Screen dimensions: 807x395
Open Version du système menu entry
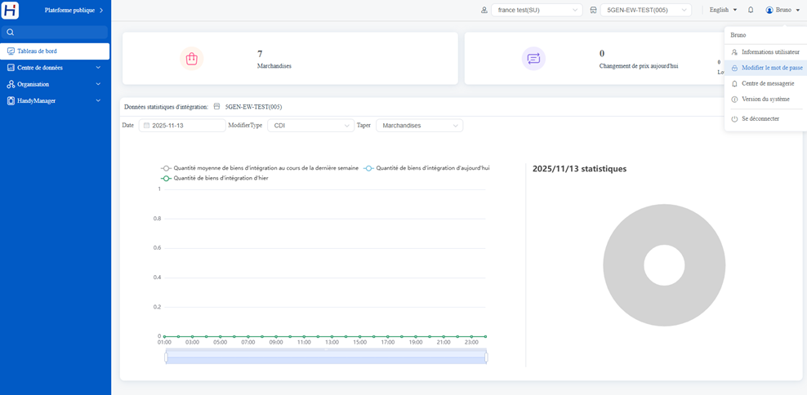pos(765,100)
